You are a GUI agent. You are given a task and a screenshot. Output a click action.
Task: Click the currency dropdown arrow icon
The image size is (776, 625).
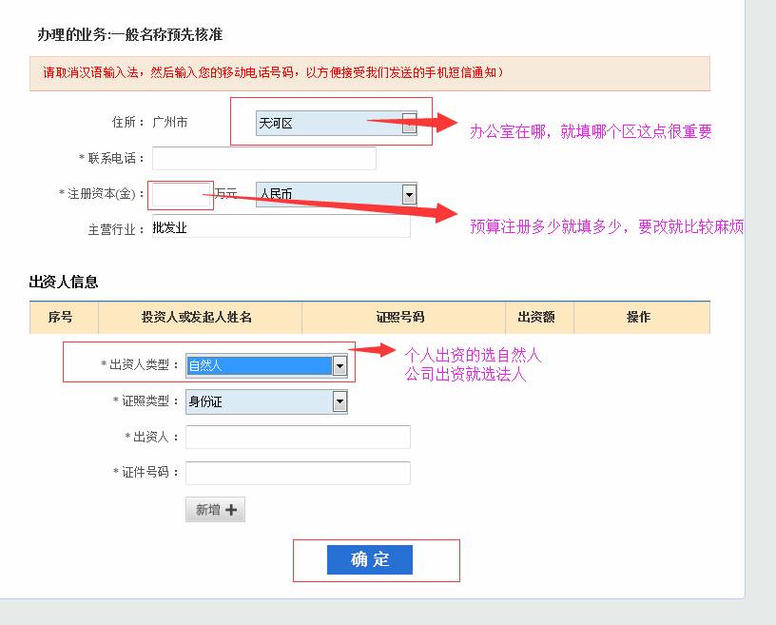409,195
